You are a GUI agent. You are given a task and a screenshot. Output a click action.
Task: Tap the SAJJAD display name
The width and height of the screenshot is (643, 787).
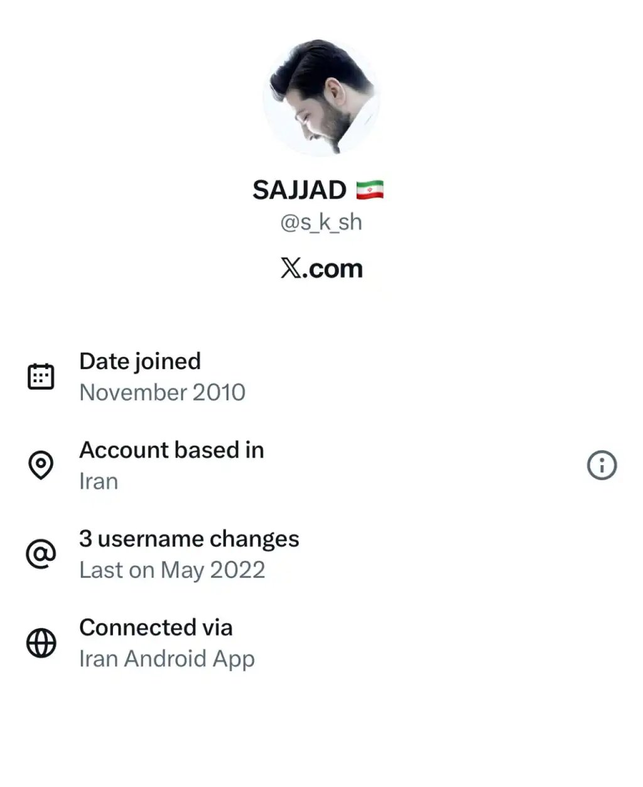point(299,190)
